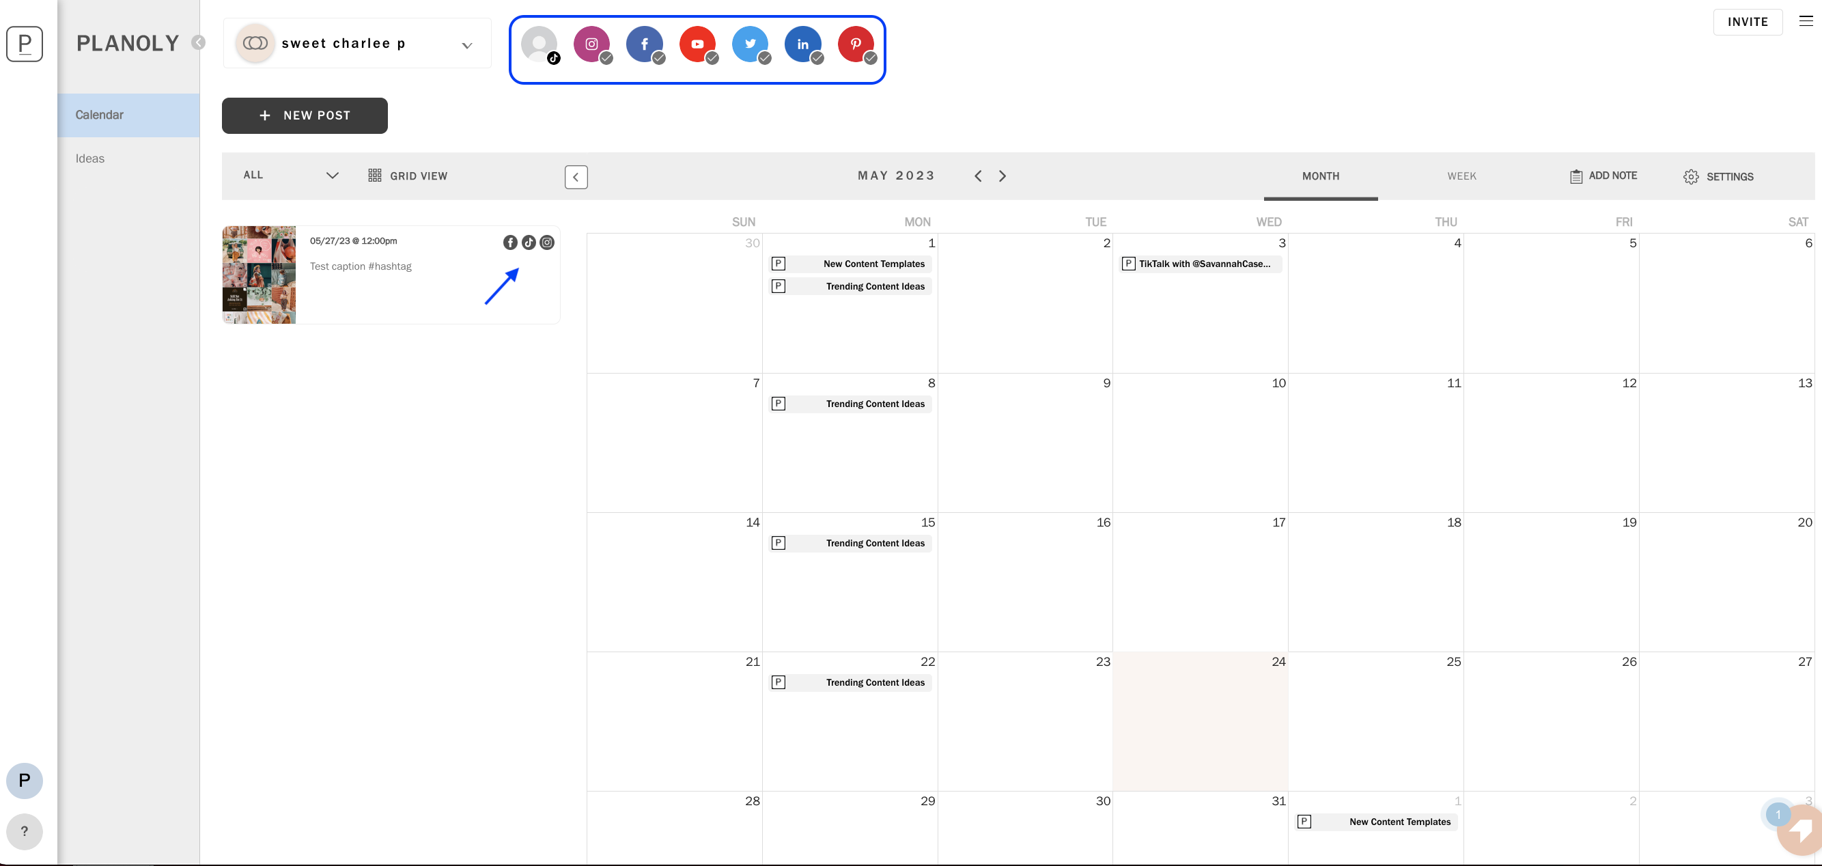Click the NEW POST button
This screenshot has width=1822, height=866.
(x=305, y=115)
